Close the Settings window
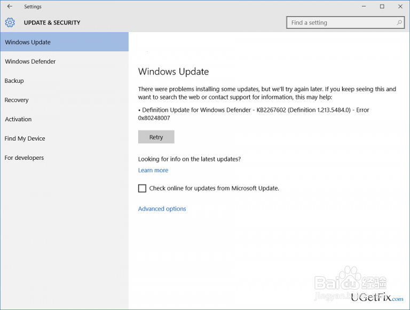410x310 pixels. click(x=400, y=6)
